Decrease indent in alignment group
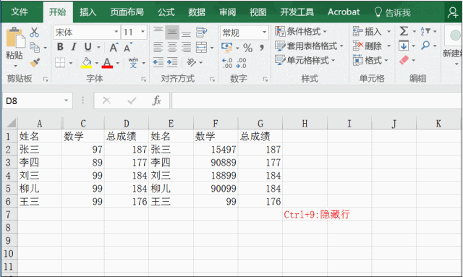463x277 pixels. pyautogui.click(x=158, y=62)
